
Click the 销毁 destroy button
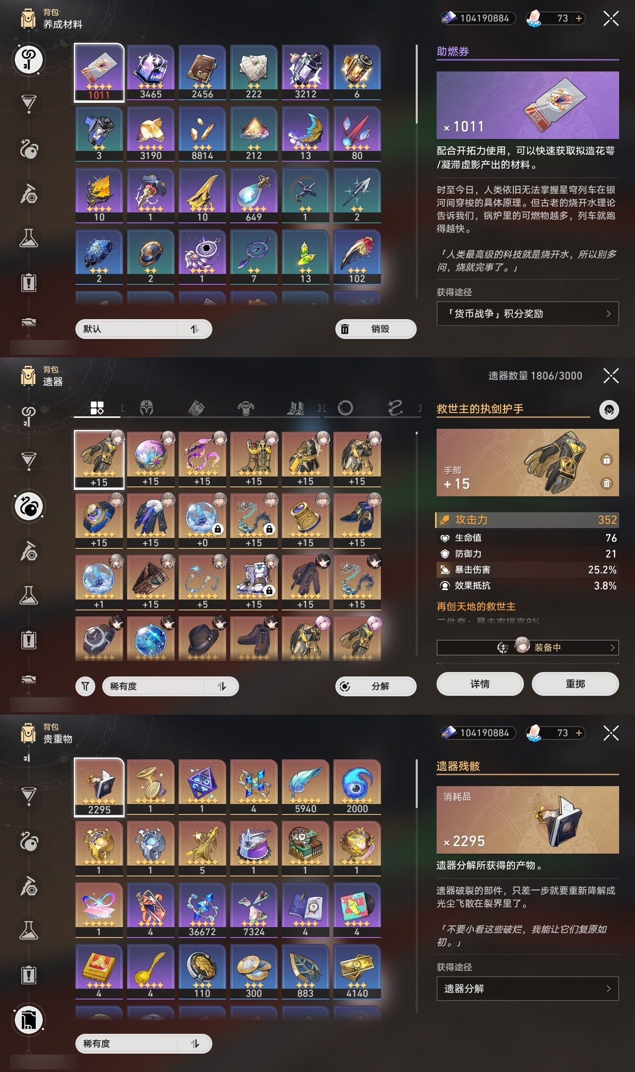pyautogui.click(x=376, y=329)
